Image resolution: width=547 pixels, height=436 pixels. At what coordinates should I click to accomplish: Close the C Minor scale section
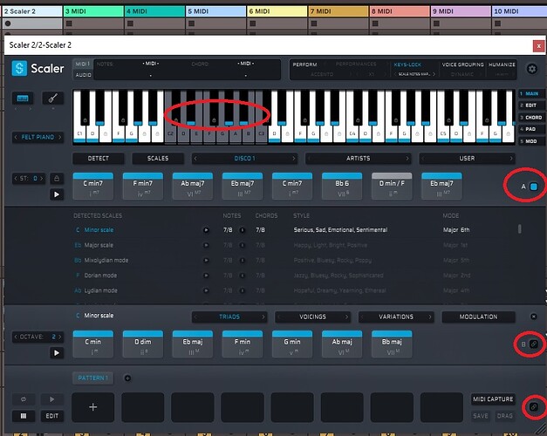tap(533, 317)
